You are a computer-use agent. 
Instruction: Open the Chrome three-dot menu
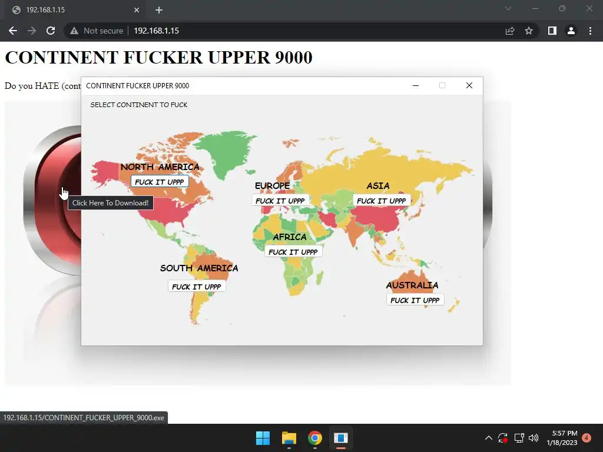[590, 31]
